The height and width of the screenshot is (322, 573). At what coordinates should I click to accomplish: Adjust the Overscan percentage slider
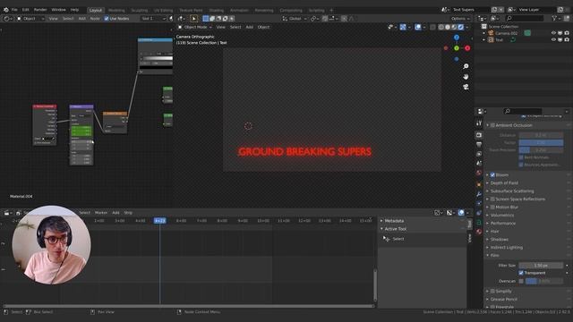tap(544, 281)
